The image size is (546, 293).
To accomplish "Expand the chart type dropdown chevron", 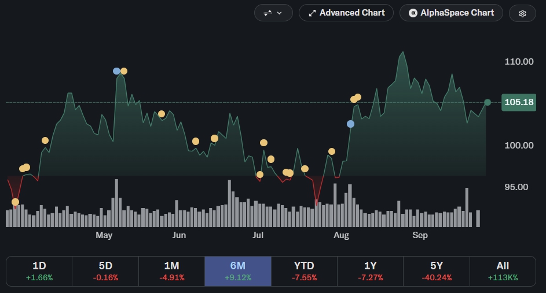I will click(279, 13).
